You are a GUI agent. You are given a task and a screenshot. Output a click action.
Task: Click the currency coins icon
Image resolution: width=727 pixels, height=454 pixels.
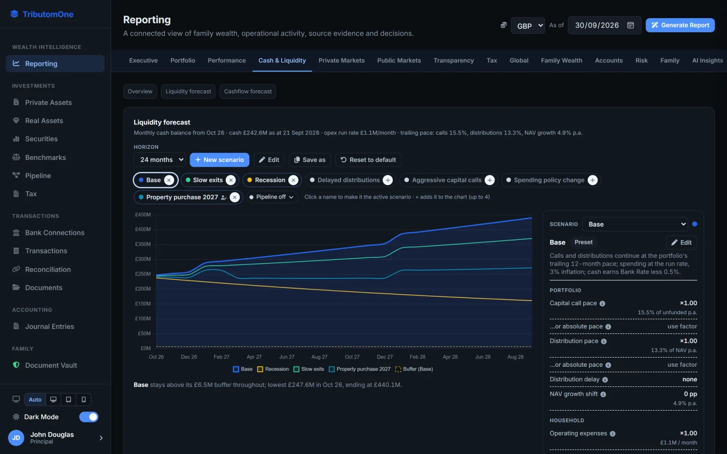click(x=503, y=25)
